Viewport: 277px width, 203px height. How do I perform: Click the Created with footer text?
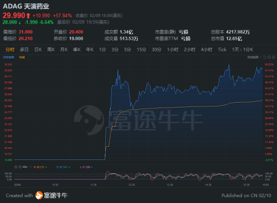pyautogui.click(x=19, y=195)
